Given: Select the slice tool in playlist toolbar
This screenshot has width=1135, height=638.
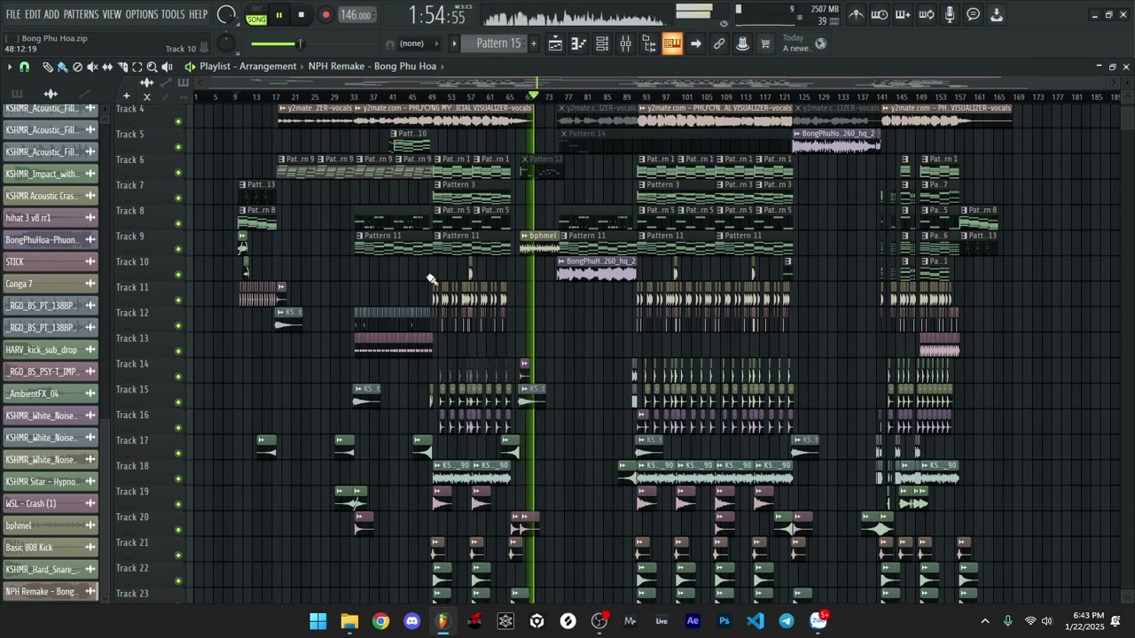Looking at the screenshot, I should [122, 67].
